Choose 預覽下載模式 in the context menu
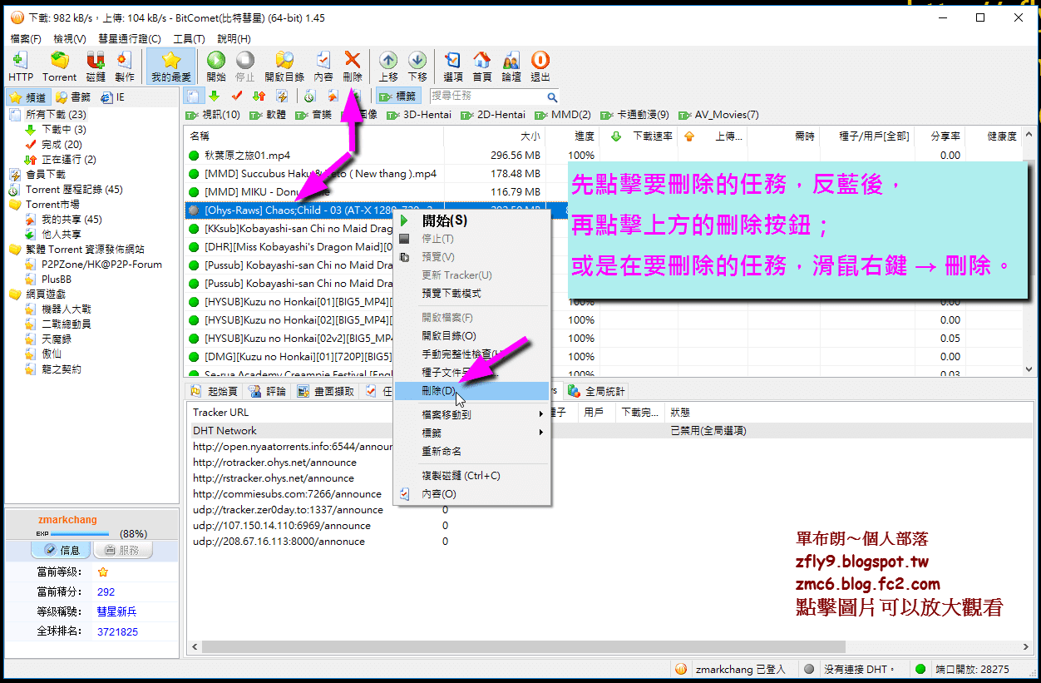 coord(471,294)
